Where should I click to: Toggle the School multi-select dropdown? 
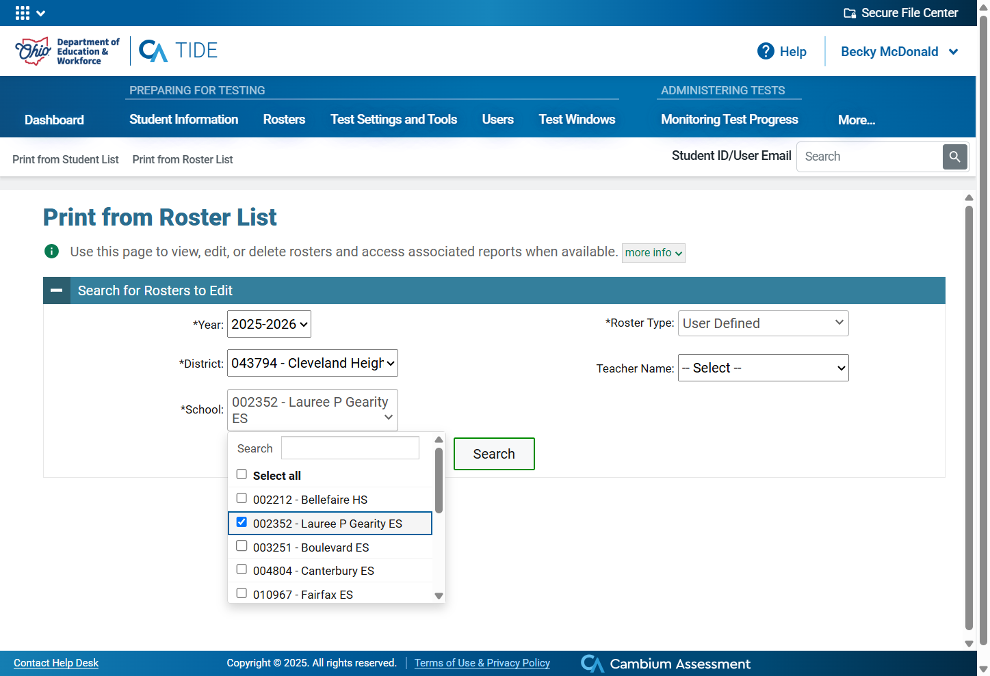(x=313, y=410)
